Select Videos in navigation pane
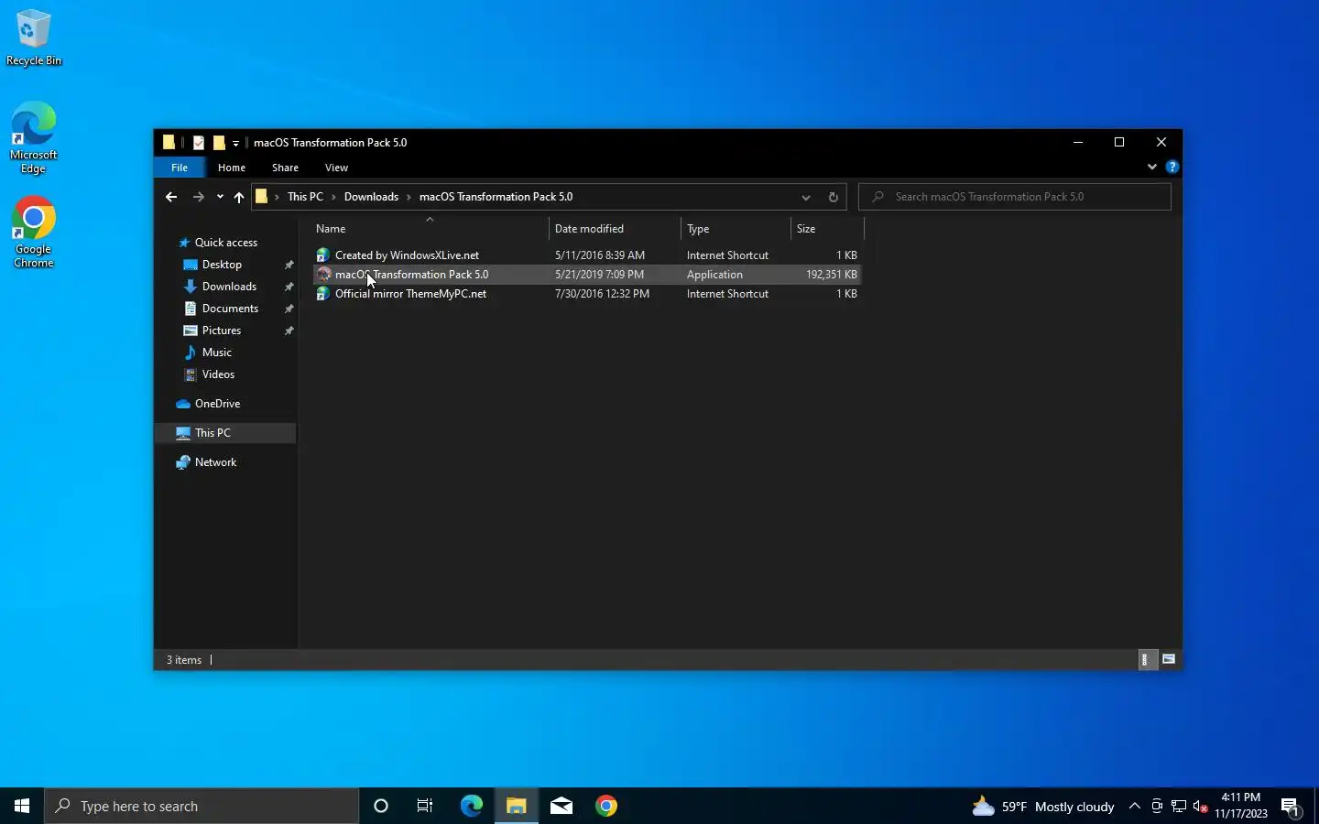Screen dimensions: 1319x824 tap(218, 374)
